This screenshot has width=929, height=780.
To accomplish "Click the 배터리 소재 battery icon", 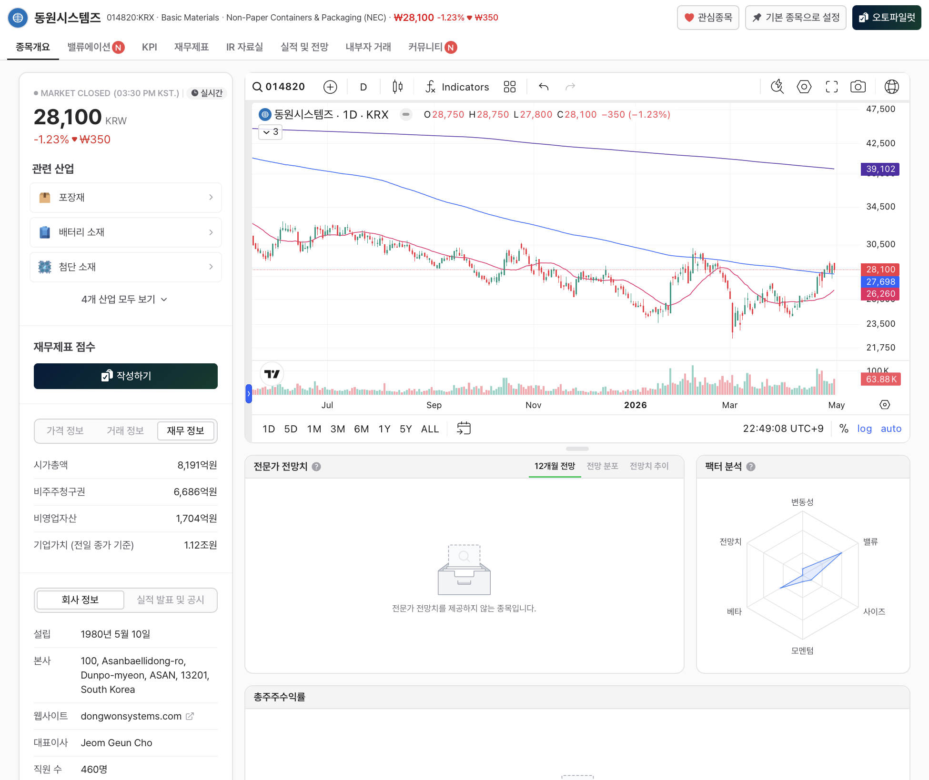I will point(45,232).
